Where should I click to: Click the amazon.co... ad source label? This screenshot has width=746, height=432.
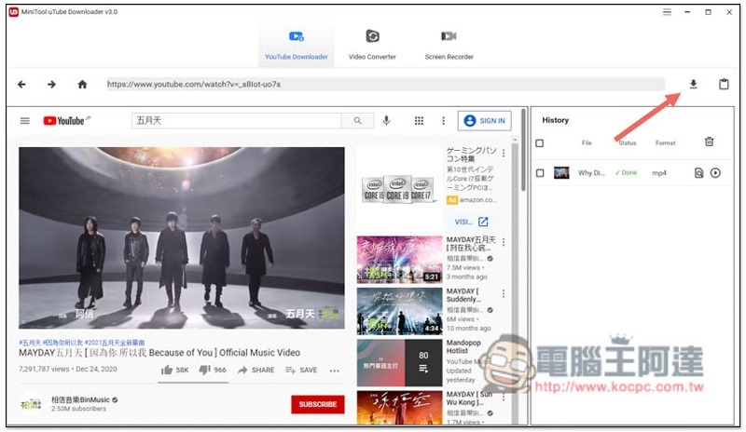pos(477,200)
